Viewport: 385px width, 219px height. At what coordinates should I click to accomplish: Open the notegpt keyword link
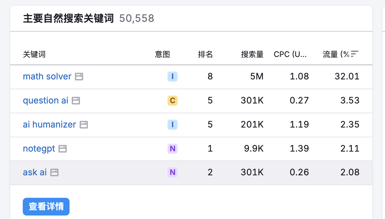39,149
